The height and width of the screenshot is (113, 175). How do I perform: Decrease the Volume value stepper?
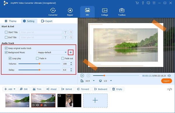click(71, 65)
